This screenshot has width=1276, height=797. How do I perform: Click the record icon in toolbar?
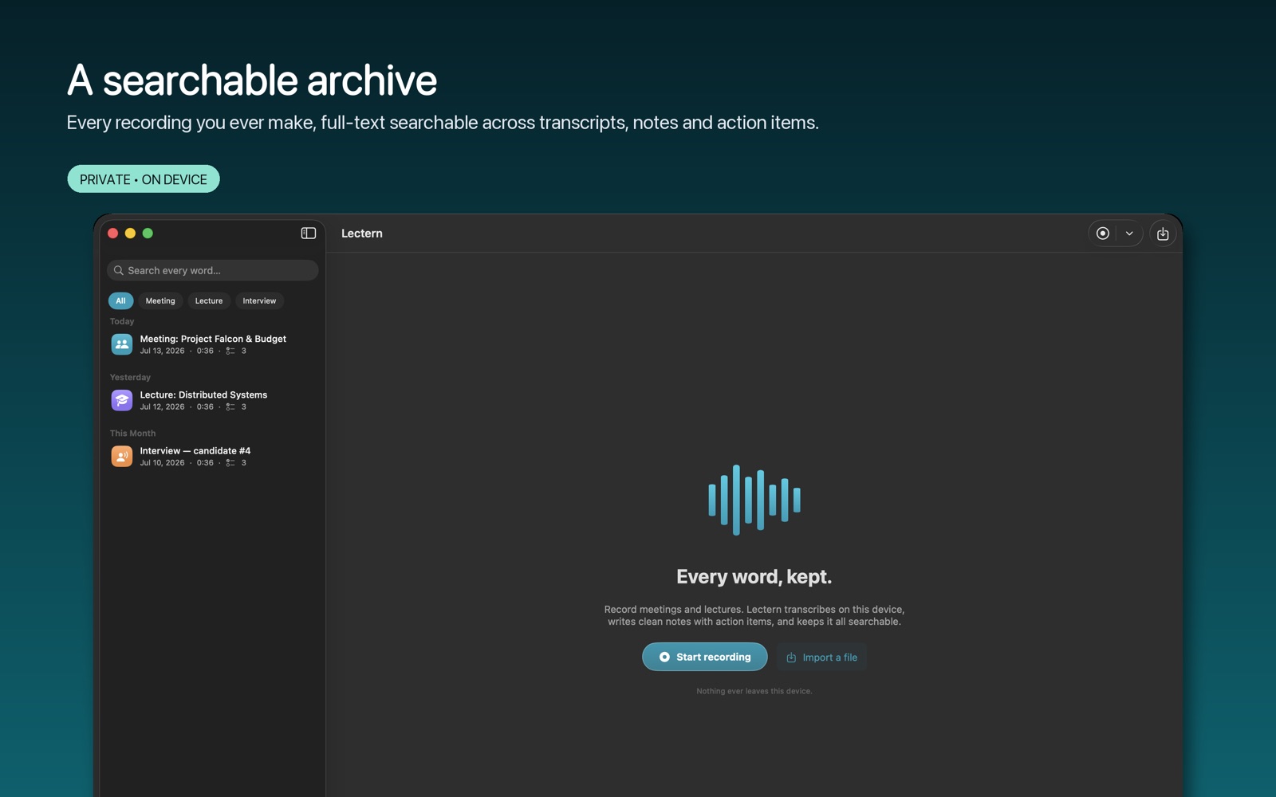click(1103, 234)
